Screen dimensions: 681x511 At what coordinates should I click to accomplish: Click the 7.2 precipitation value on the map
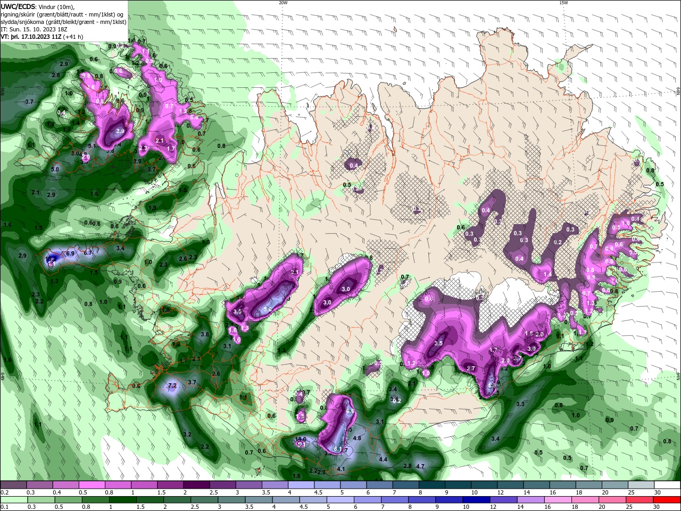[x=172, y=385]
